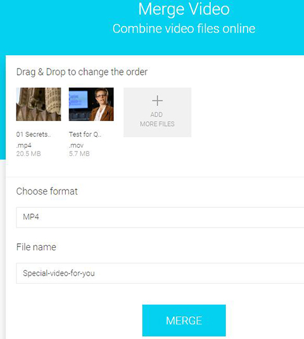Click the "Combine video files online" subtitle
304x339 pixels.
tap(184, 29)
